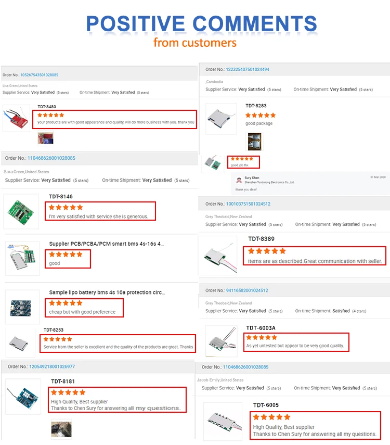Open order number 94116582001024512
390x445 pixels.
click(x=247, y=290)
